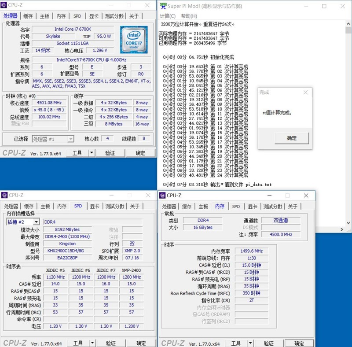Click the x 45.0 (8 - 45) multiplier value

click(49, 110)
